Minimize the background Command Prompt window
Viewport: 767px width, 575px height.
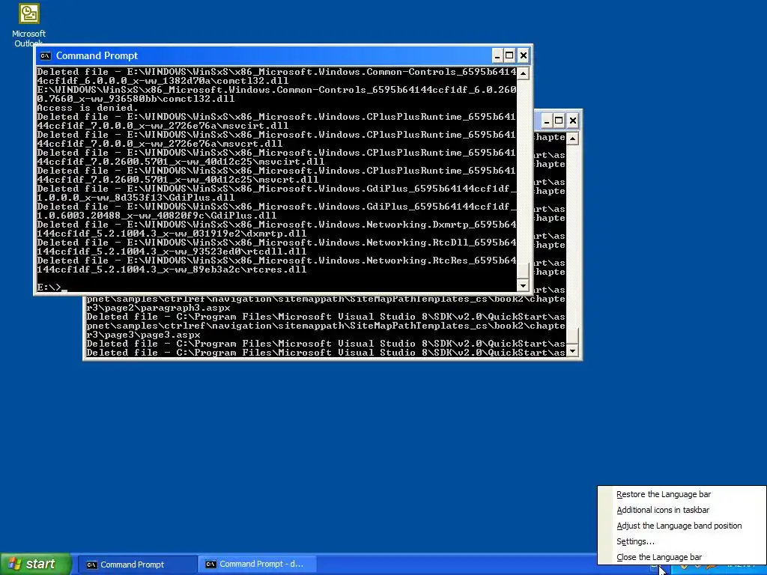[x=547, y=121]
